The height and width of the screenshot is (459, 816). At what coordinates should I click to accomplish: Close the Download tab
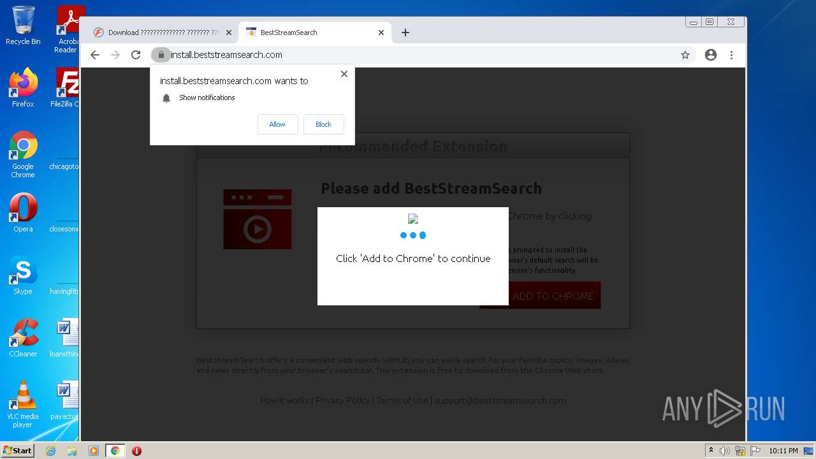coord(229,33)
